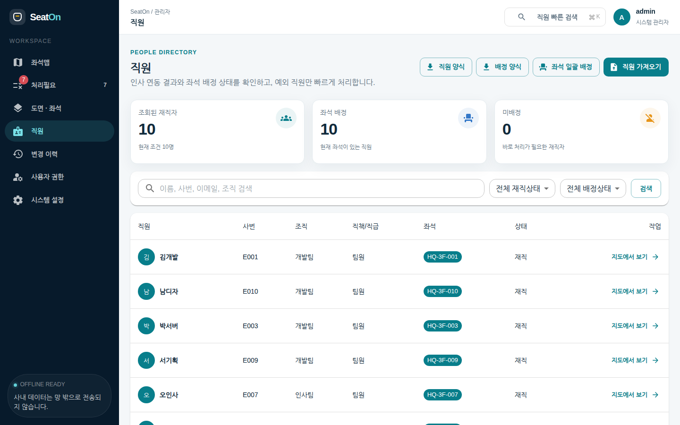Image resolution: width=680 pixels, height=425 pixels.
Task: Click the 직원 ID badge icon in the sidebar
Action: pyautogui.click(x=18, y=131)
